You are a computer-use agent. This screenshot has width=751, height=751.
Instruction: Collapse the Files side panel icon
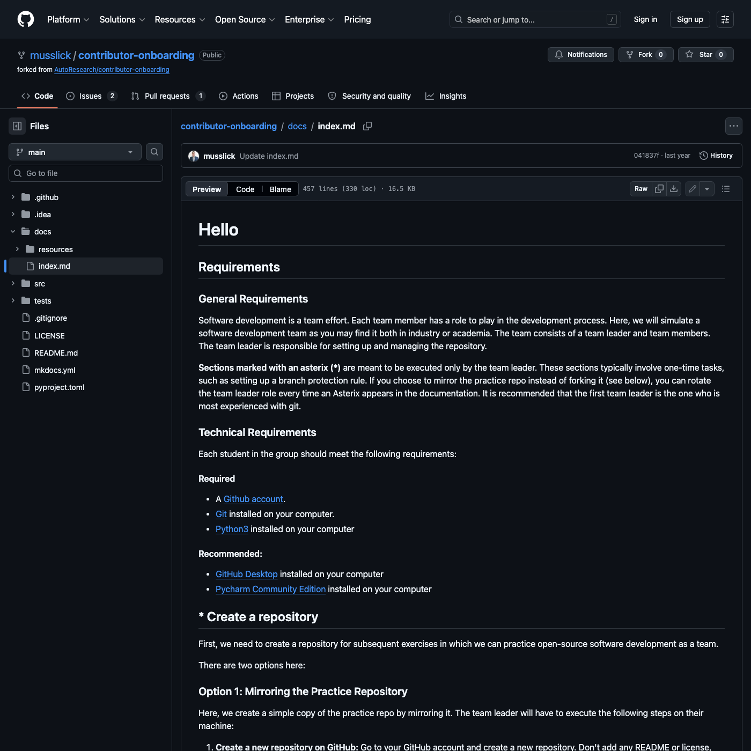(x=17, y=126)
